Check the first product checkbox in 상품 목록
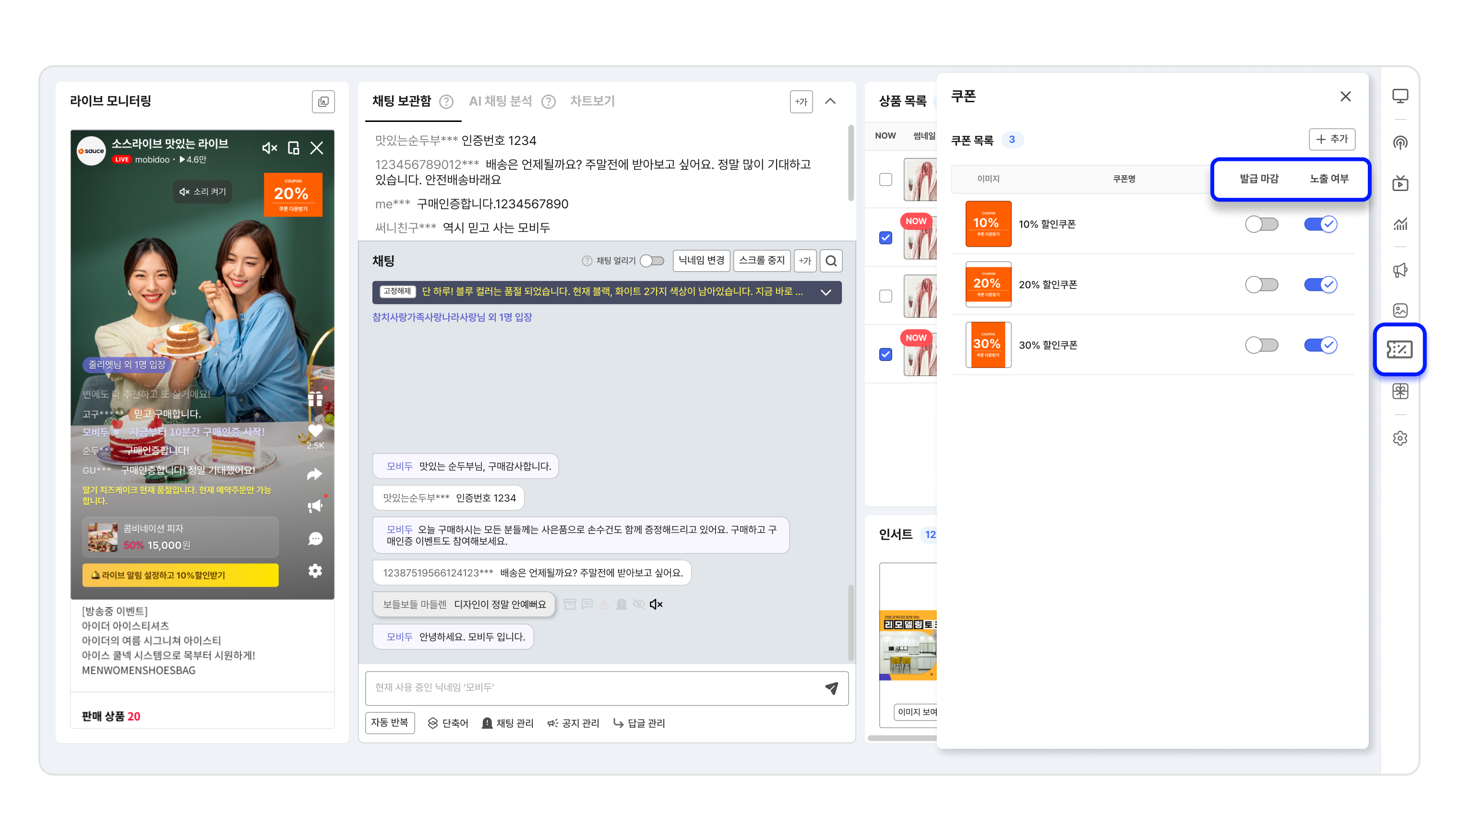Image resolution: width=1459 pixels, height=839 pixels. tap(885, 180)
